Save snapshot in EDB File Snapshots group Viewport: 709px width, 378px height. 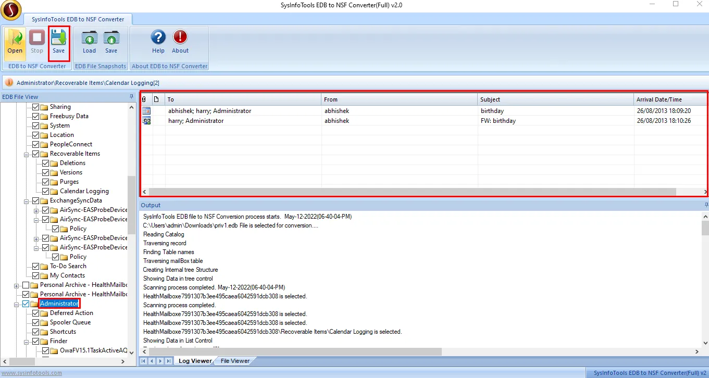pos(111,42)
